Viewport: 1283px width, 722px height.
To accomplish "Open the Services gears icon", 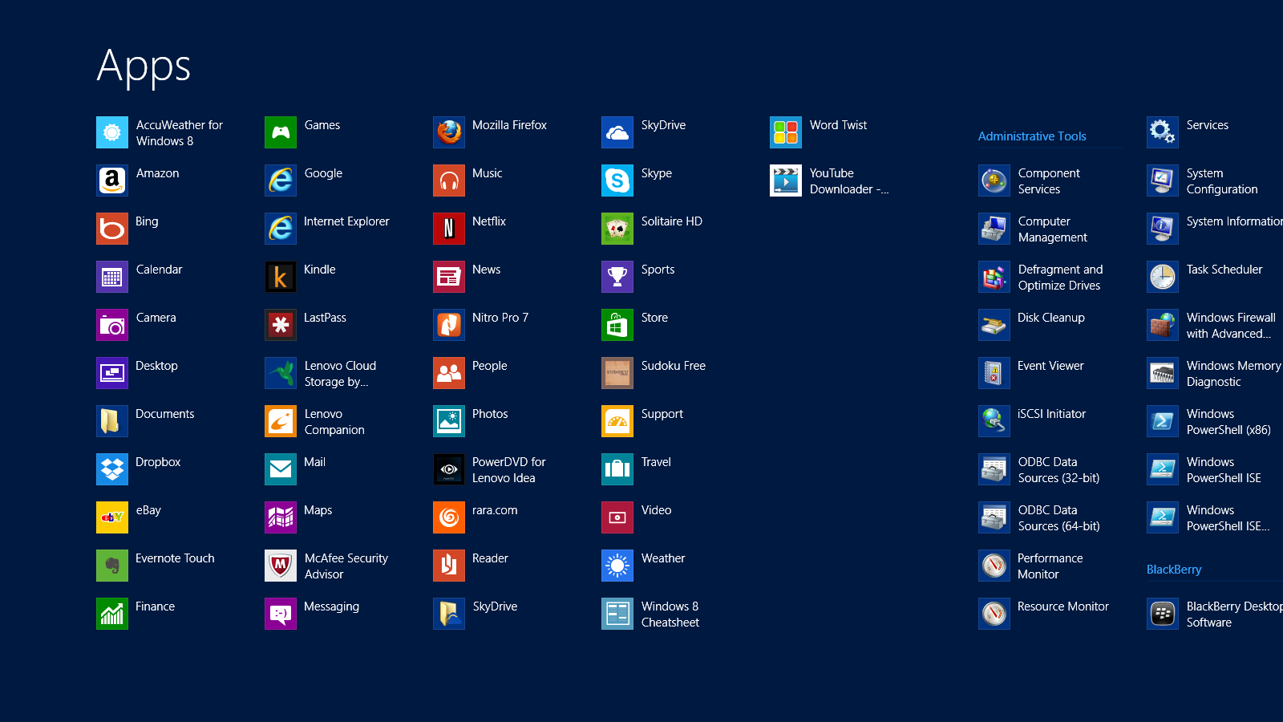I will click(x=1163, y=132).
